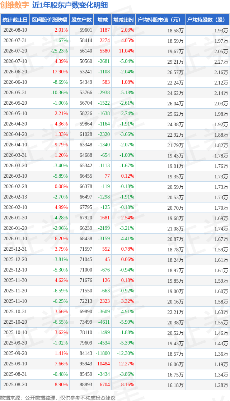Select the 2025-08-20 date row
Viewport: 230px width, 401px height.
click(x=115, y=384)
